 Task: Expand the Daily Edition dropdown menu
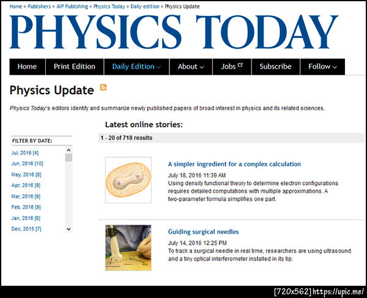pos(136,67)
